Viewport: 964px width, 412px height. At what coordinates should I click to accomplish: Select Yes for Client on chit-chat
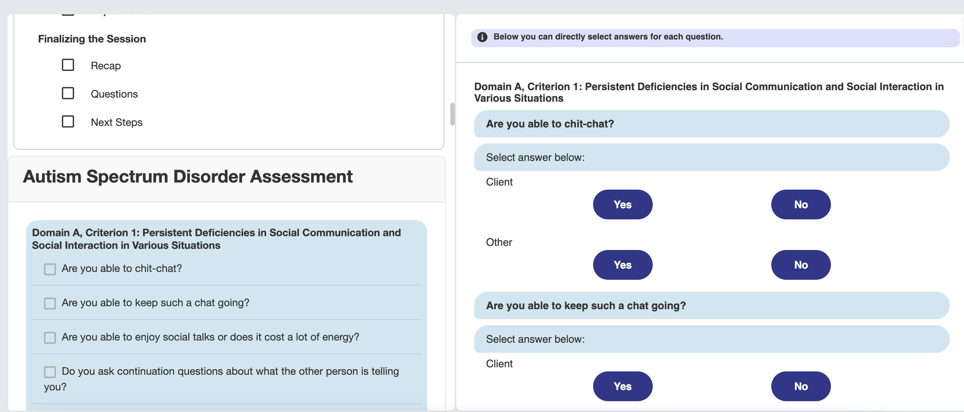coord(622,205)
